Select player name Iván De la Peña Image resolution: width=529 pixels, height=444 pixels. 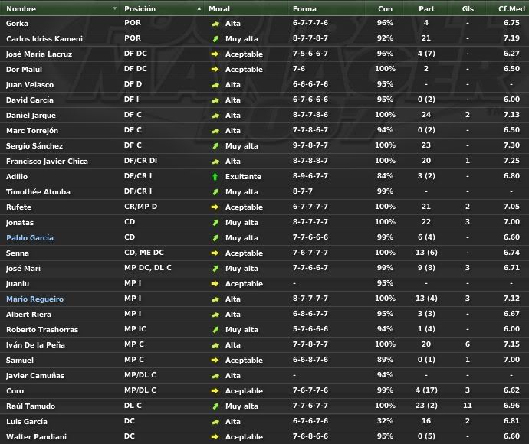tap(35, 345)
